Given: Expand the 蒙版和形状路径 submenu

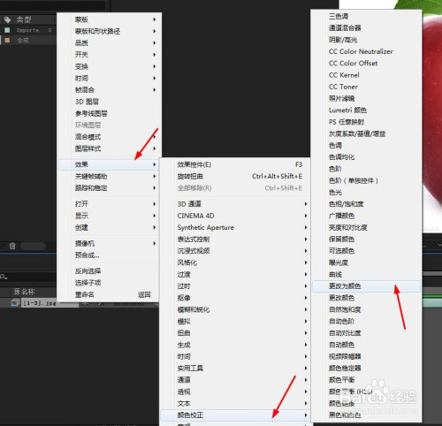Looking at the screenshot, I should coord(109,31).
